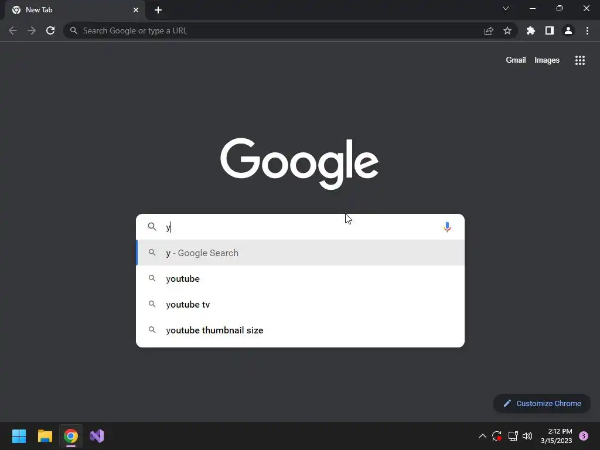This screenshot has width=600, height=450.
Task: Open the tab search dropdown arrow
Action: [x=506, y=8]
